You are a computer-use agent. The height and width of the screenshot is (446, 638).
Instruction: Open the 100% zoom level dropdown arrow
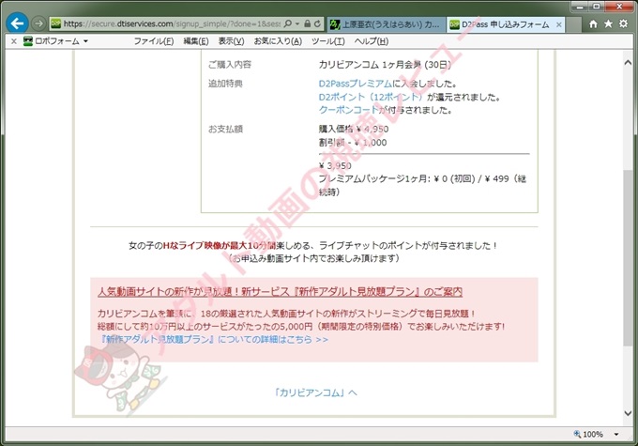616,434
